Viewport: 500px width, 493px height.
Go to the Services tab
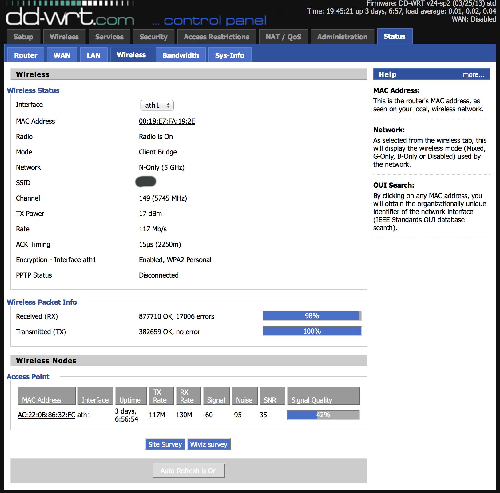[x=109, y=37]
